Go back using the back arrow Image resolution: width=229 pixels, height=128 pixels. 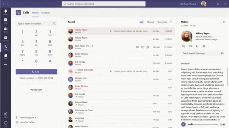tap(4, 4)
